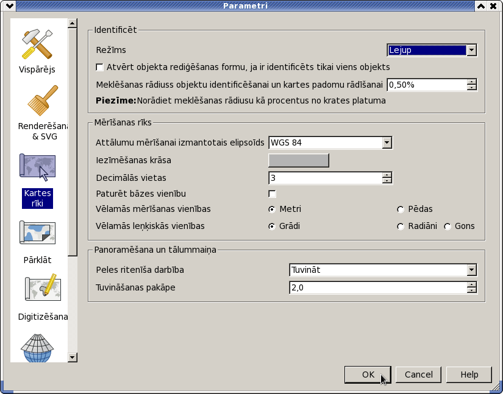Decrease the search radius 0,50% spinner
The image size is (503, 394).
(x=471, y=88)
